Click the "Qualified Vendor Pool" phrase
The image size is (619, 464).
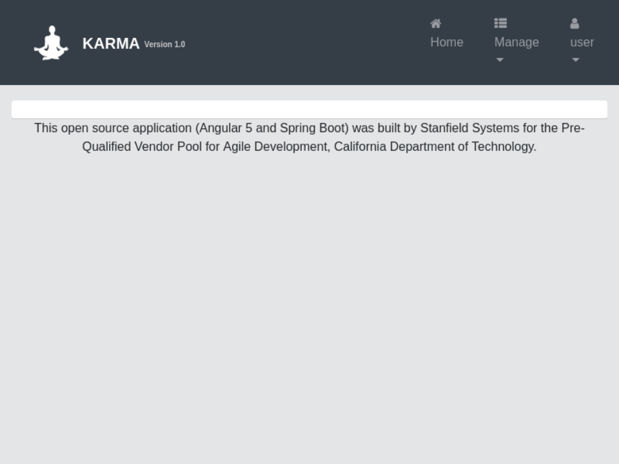142,147
